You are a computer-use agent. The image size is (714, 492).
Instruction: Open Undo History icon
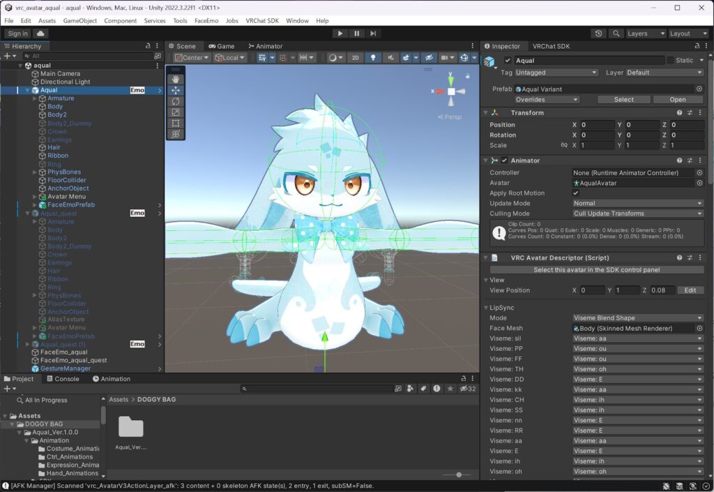tap(598, 33)
